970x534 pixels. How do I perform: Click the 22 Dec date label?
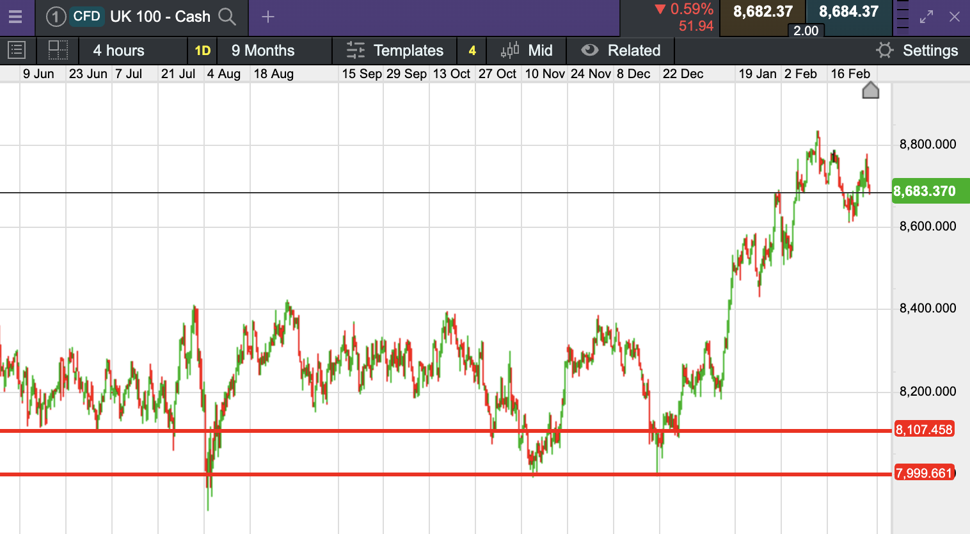(x=683, y=74)
